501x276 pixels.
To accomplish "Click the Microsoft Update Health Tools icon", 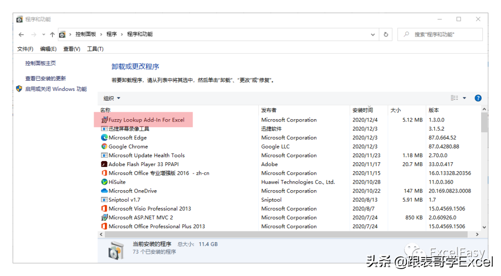I will click(x=104, y=155).
